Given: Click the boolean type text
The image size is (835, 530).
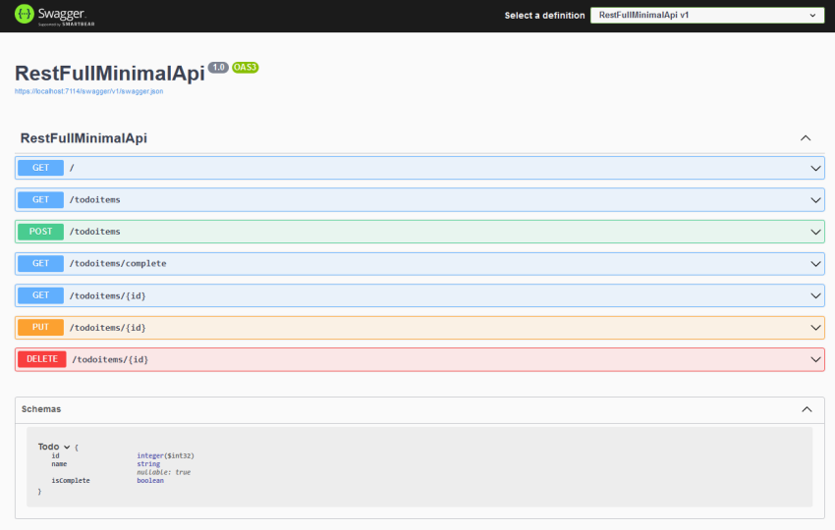Looking at the screenshot, I should pyautogui.click(x=150, y=481).
